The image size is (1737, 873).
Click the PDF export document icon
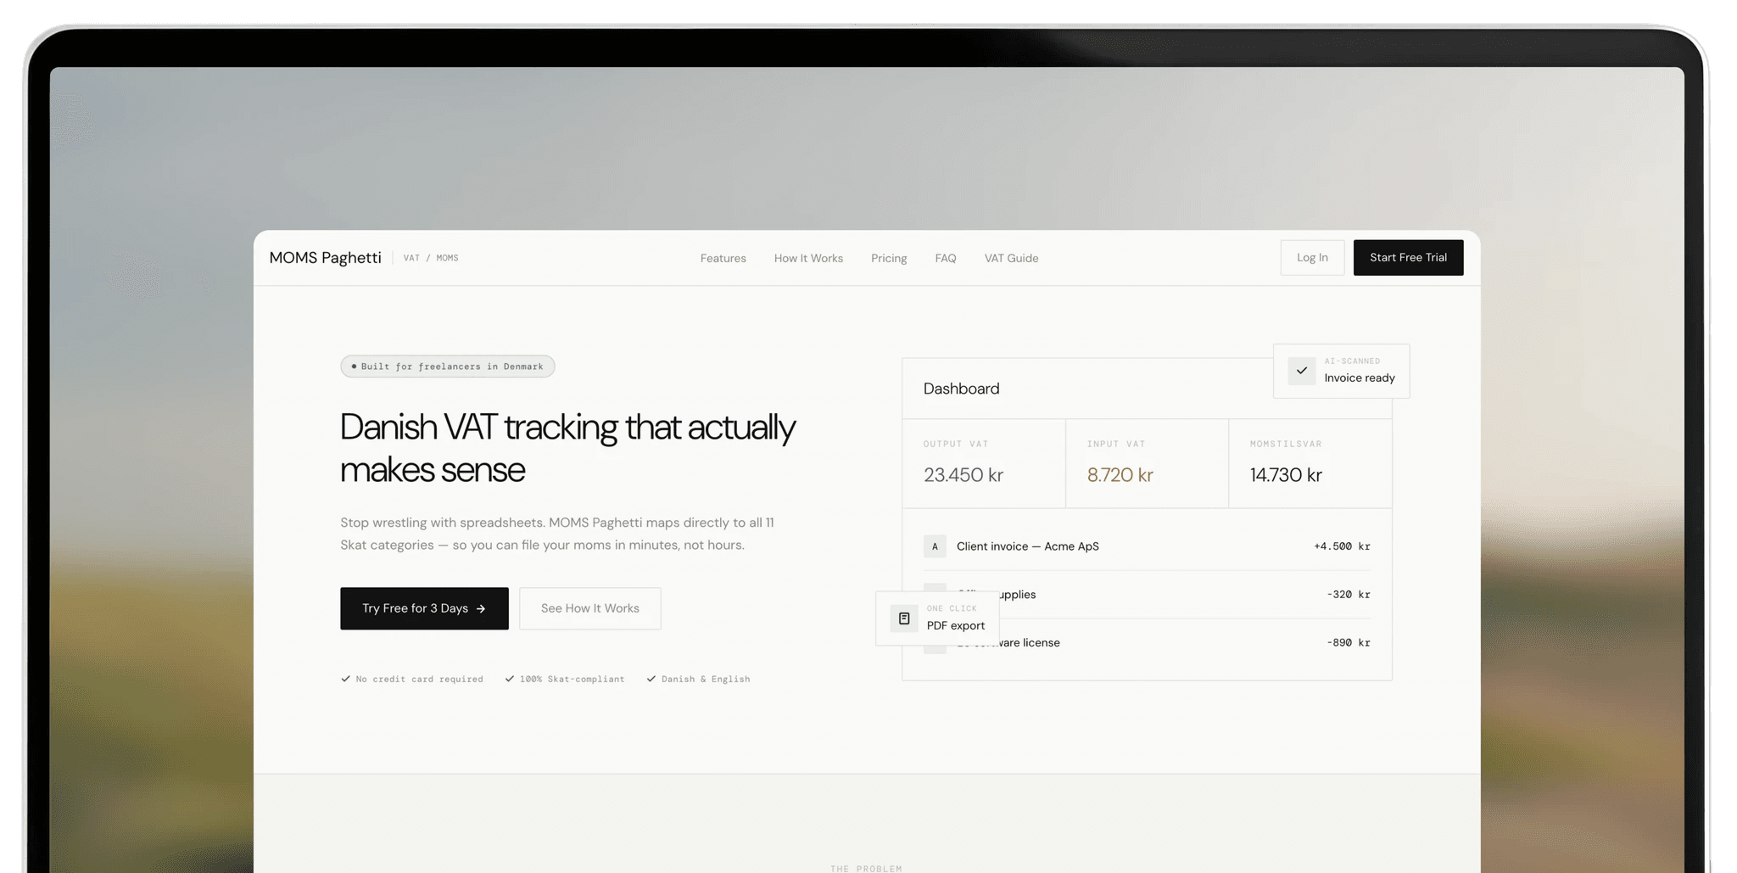coord(904,618)
